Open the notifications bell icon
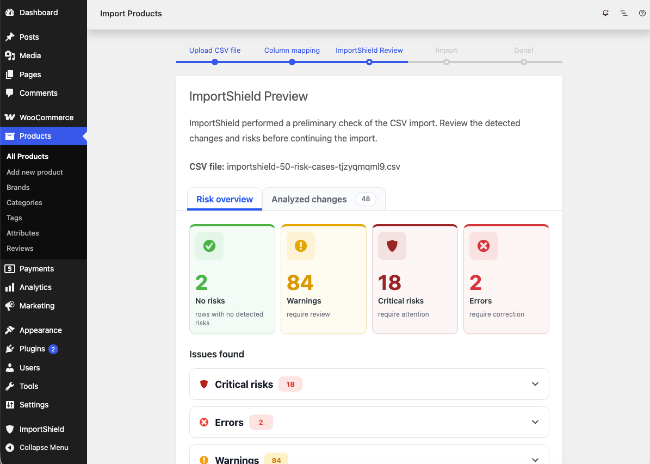The width and height of the screenshot is (650, 464). click(x=605, y=13)
